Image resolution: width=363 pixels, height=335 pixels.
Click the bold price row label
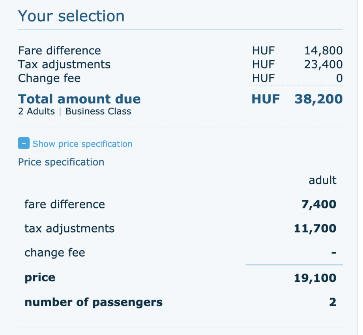tap(40, 277)
